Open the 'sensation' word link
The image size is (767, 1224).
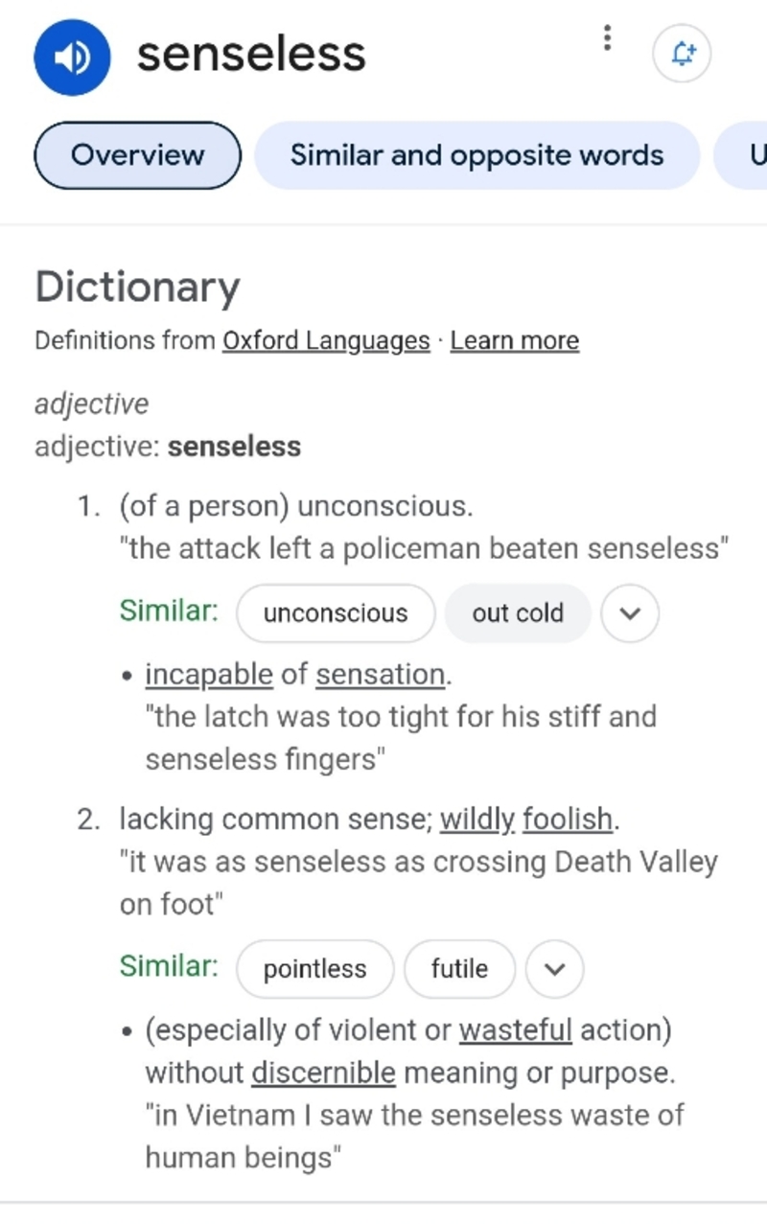(x=381, y=675)
